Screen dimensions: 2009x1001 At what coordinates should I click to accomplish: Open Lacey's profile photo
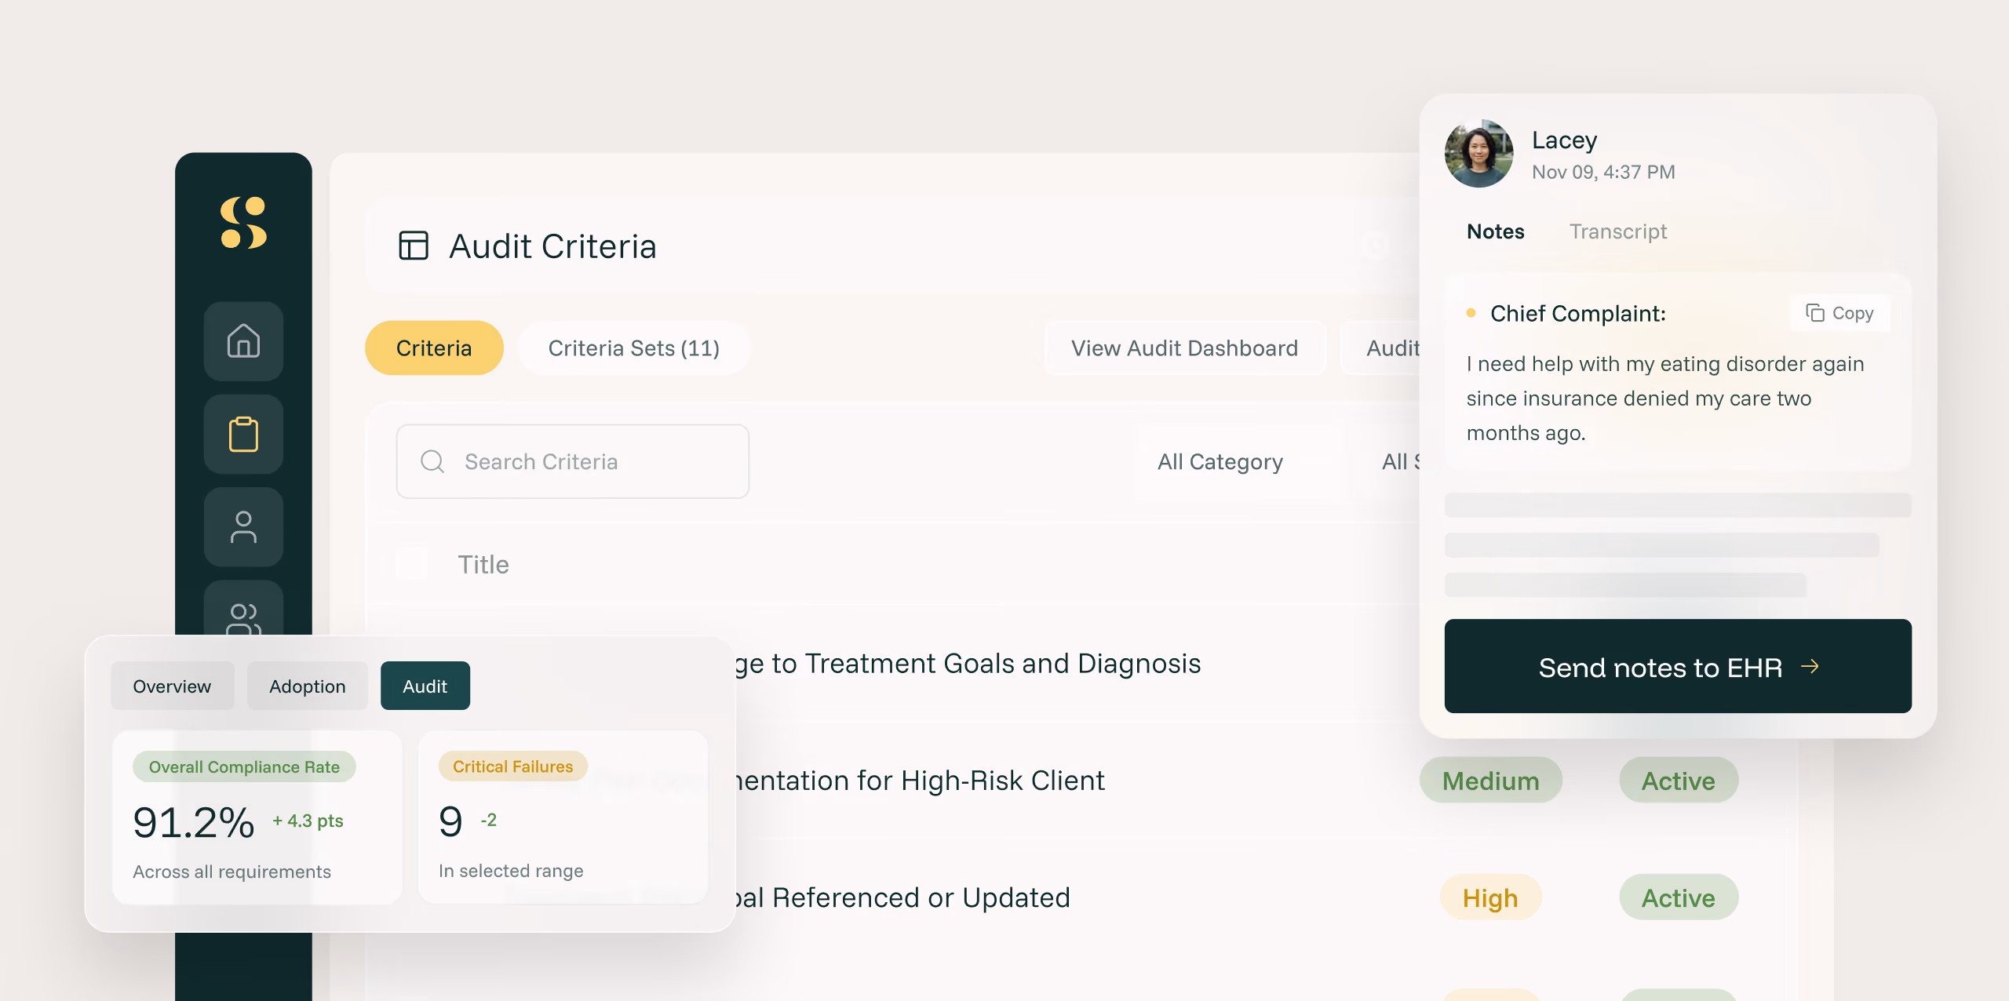point(1478,154)
